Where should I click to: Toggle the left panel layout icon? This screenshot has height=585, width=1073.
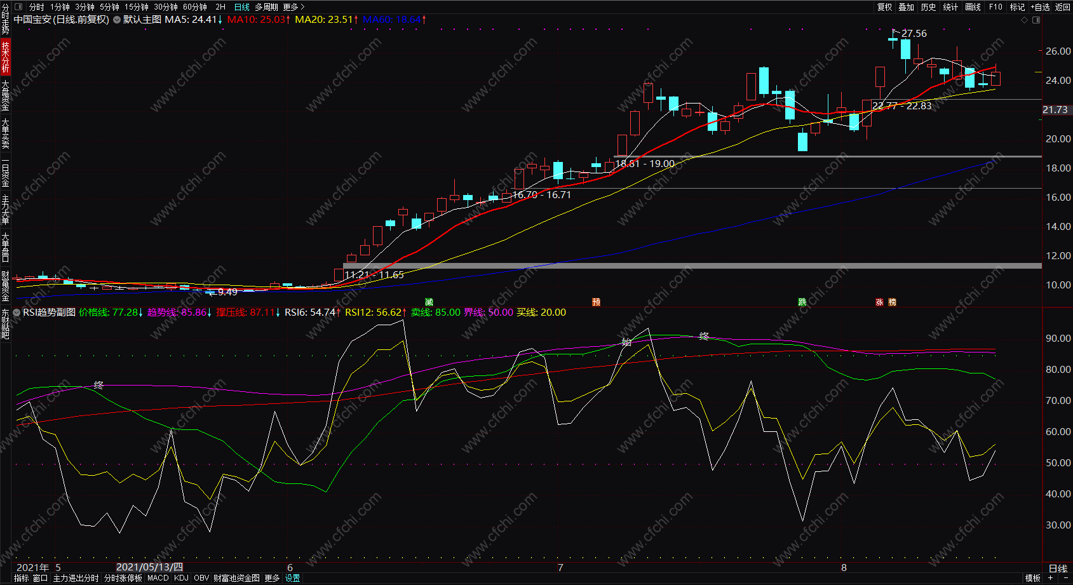[x=18, y=7]
